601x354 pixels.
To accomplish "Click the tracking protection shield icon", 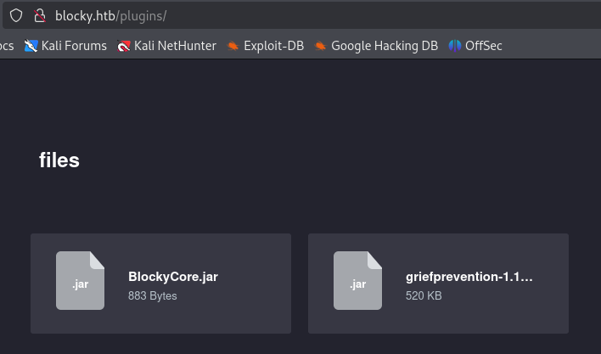I will 16,15.
